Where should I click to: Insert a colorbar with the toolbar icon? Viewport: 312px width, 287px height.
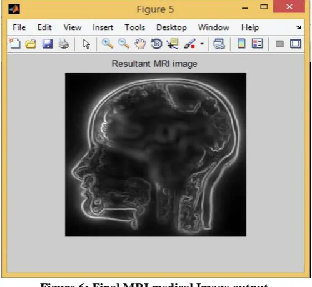coord(241,44)
